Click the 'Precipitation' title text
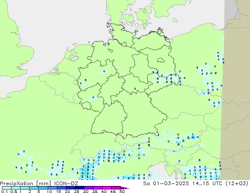 pyautogui.click(x=17, y=184)
